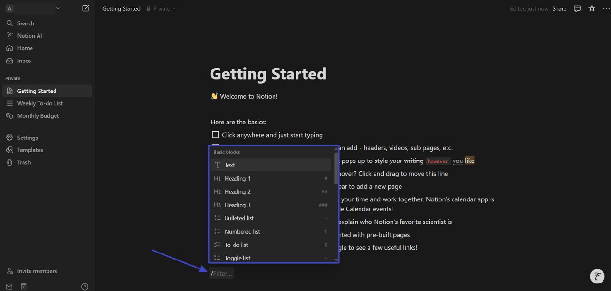Star this page as favorite
Image resolution: width=611 pixels, height=291 pixels.
click(592, 8)
